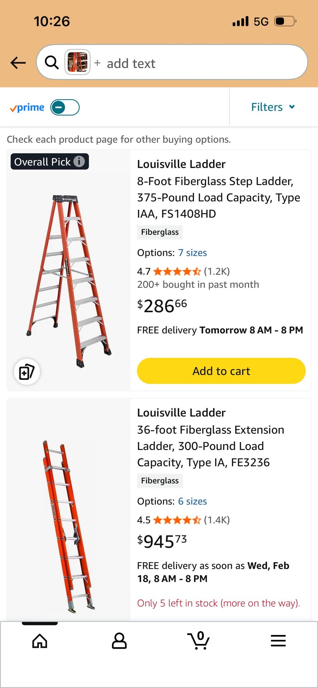Tap the step ladder 4.7 star rating

[x=177, y=272]
